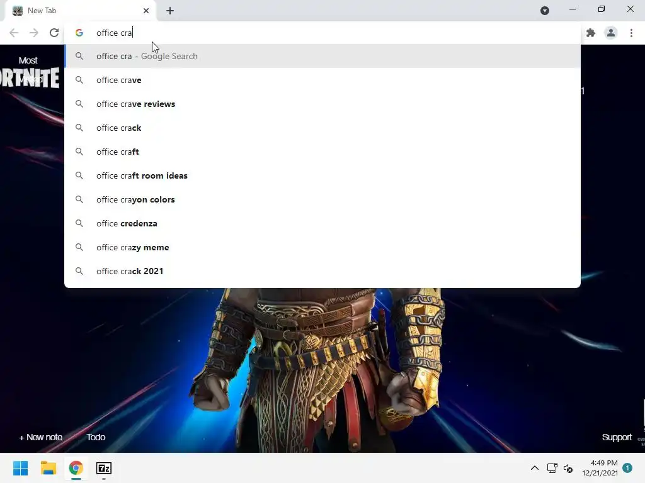Click the '+ New note' link
The height and width of the screenshot is (483, 645).
pos(41,438)
